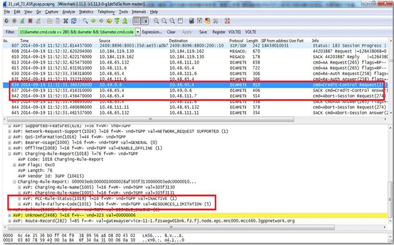The height and width of the screenshot is (245, 394).
Task: Clear the display filter
Action: tap(171, 32)
